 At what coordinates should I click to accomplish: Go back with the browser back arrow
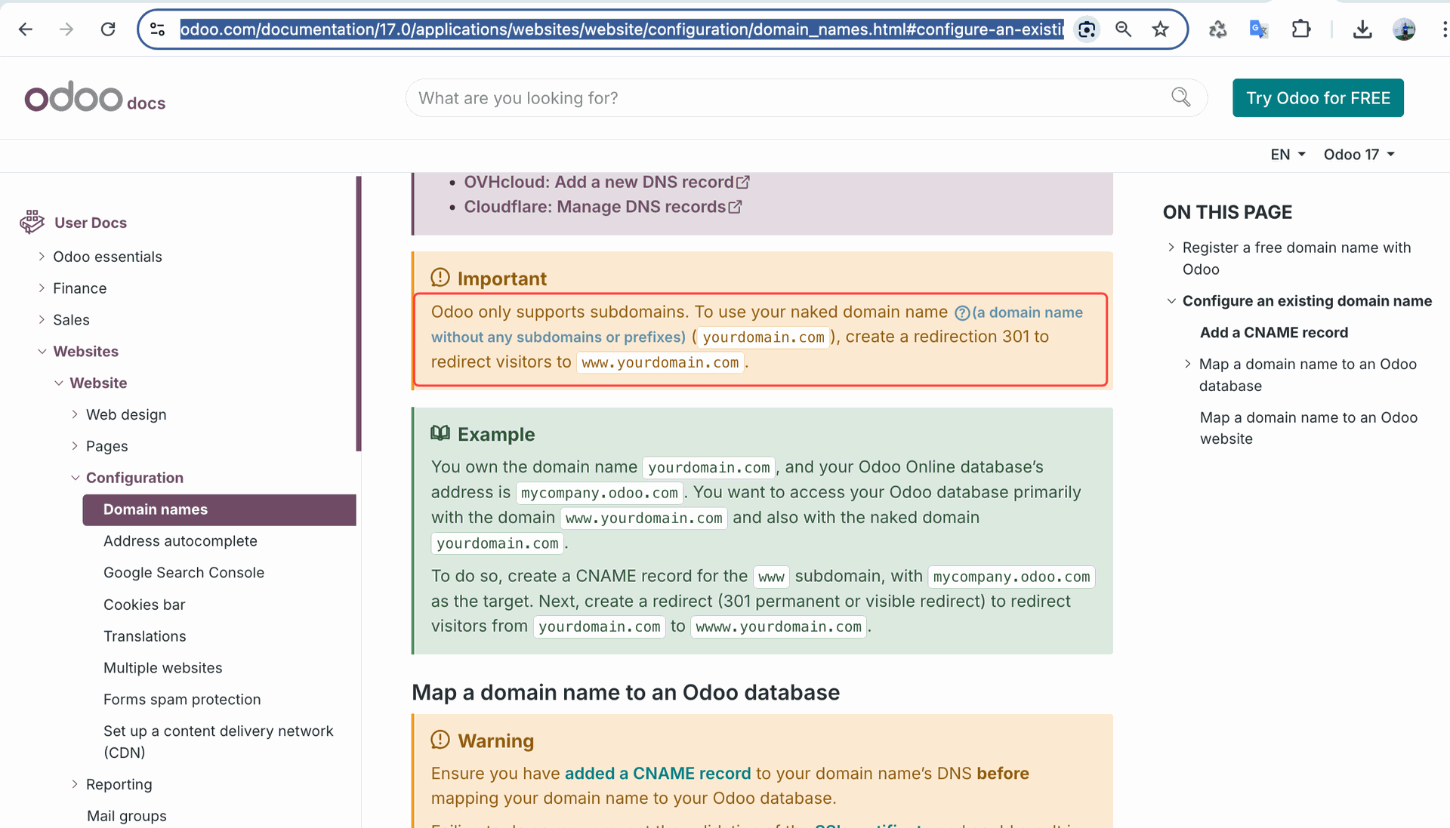pos(26,29)
